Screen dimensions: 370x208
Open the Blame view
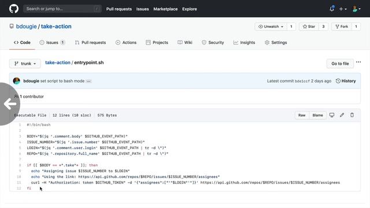pos(317,115)
